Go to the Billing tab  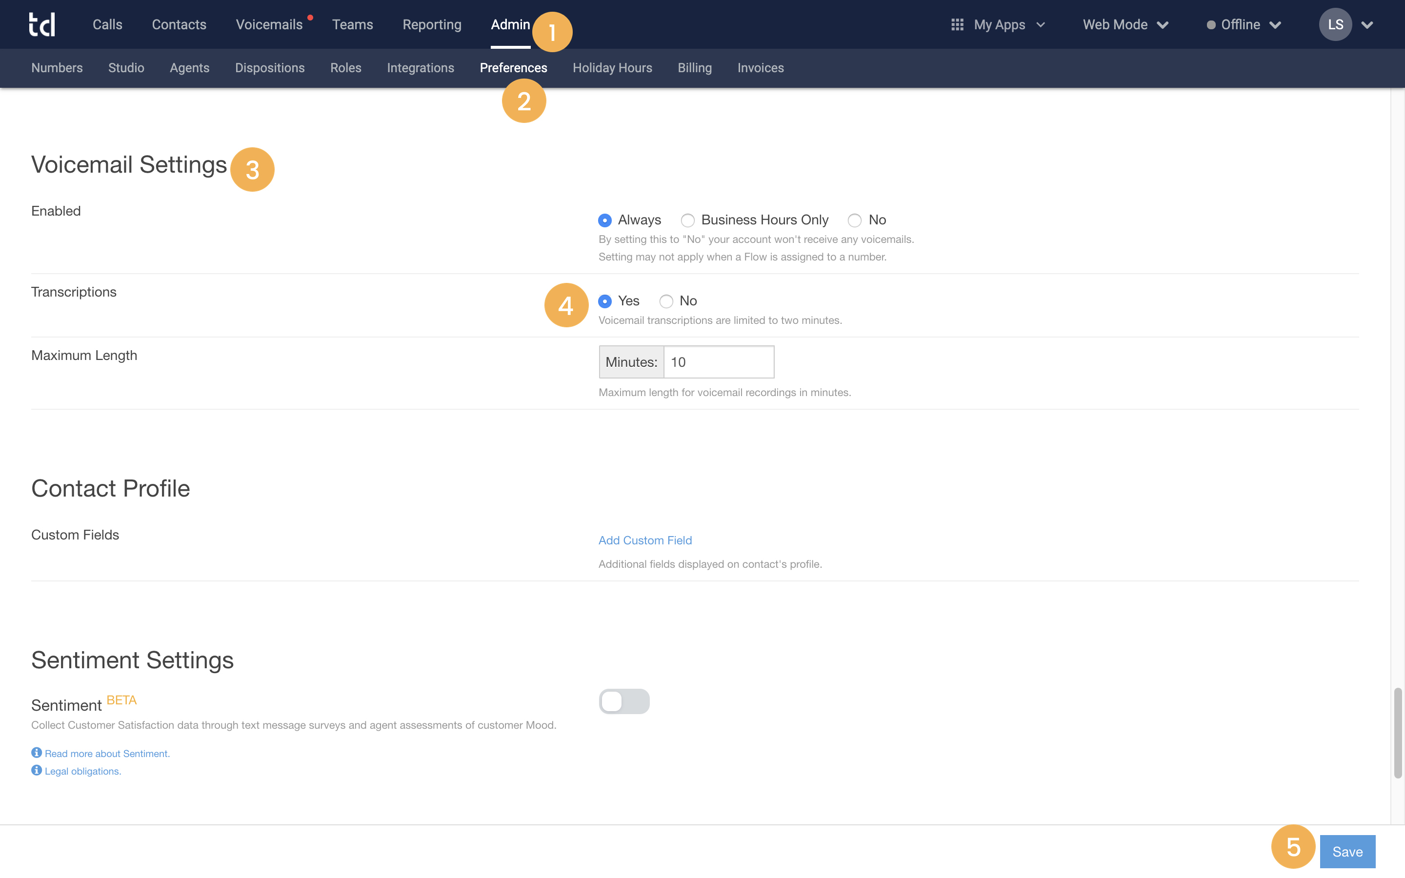tap(695, 68)
